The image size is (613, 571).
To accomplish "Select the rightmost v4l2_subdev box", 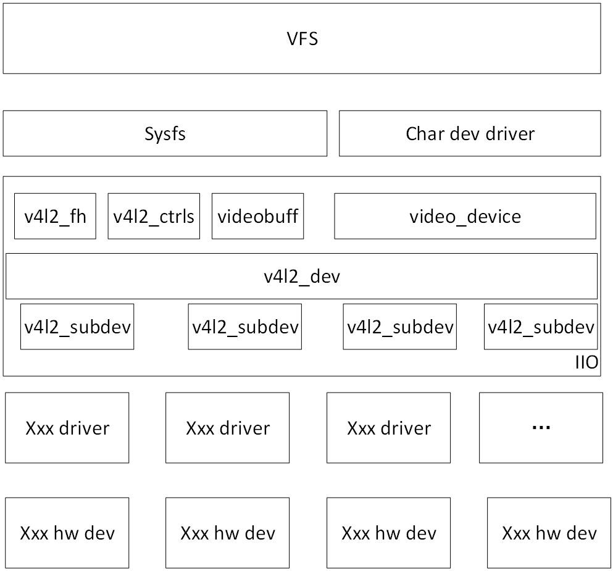I will (541, 326).
